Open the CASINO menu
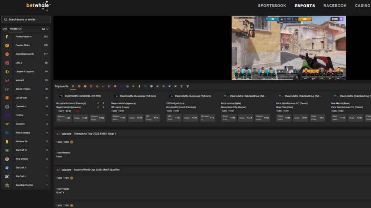The width and height of the screenshot is (371, 208). (363, 6)
